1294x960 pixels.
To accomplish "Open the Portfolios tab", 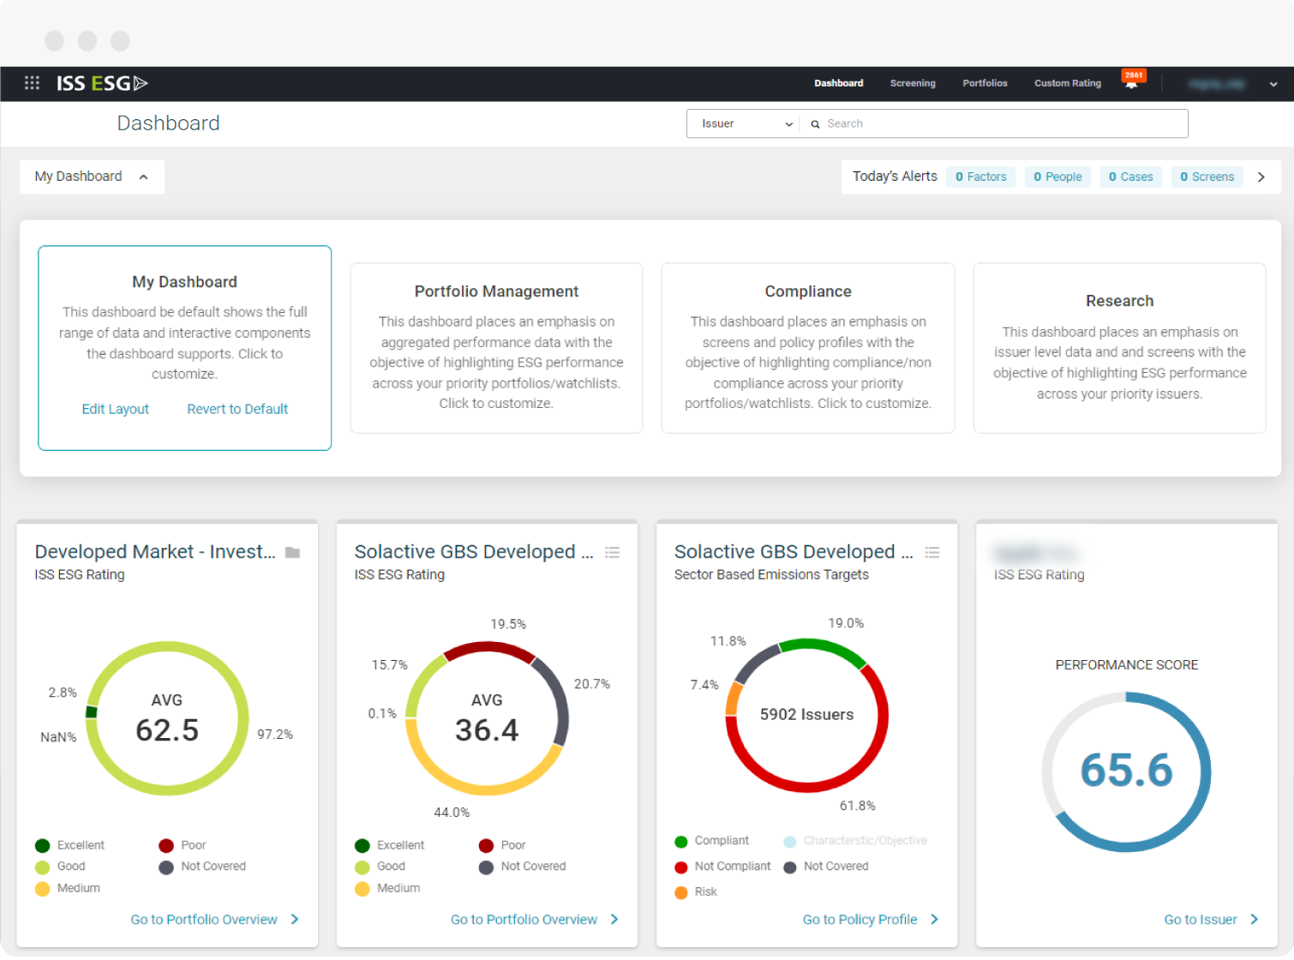I will 985,83.
